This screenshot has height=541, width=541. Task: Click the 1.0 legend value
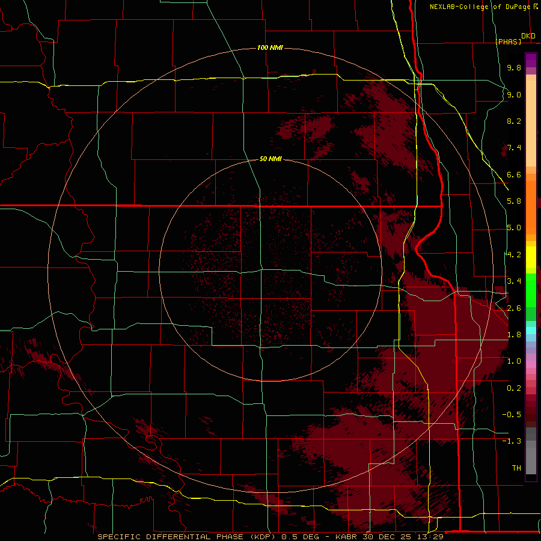(514, 361)
